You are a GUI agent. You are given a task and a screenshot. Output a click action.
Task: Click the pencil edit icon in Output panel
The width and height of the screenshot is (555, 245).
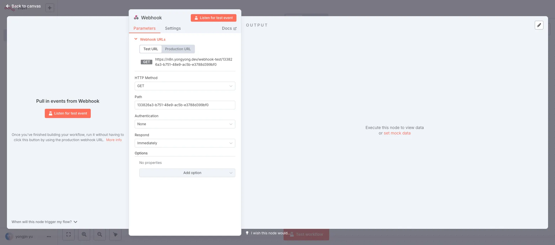pos(539,25)
